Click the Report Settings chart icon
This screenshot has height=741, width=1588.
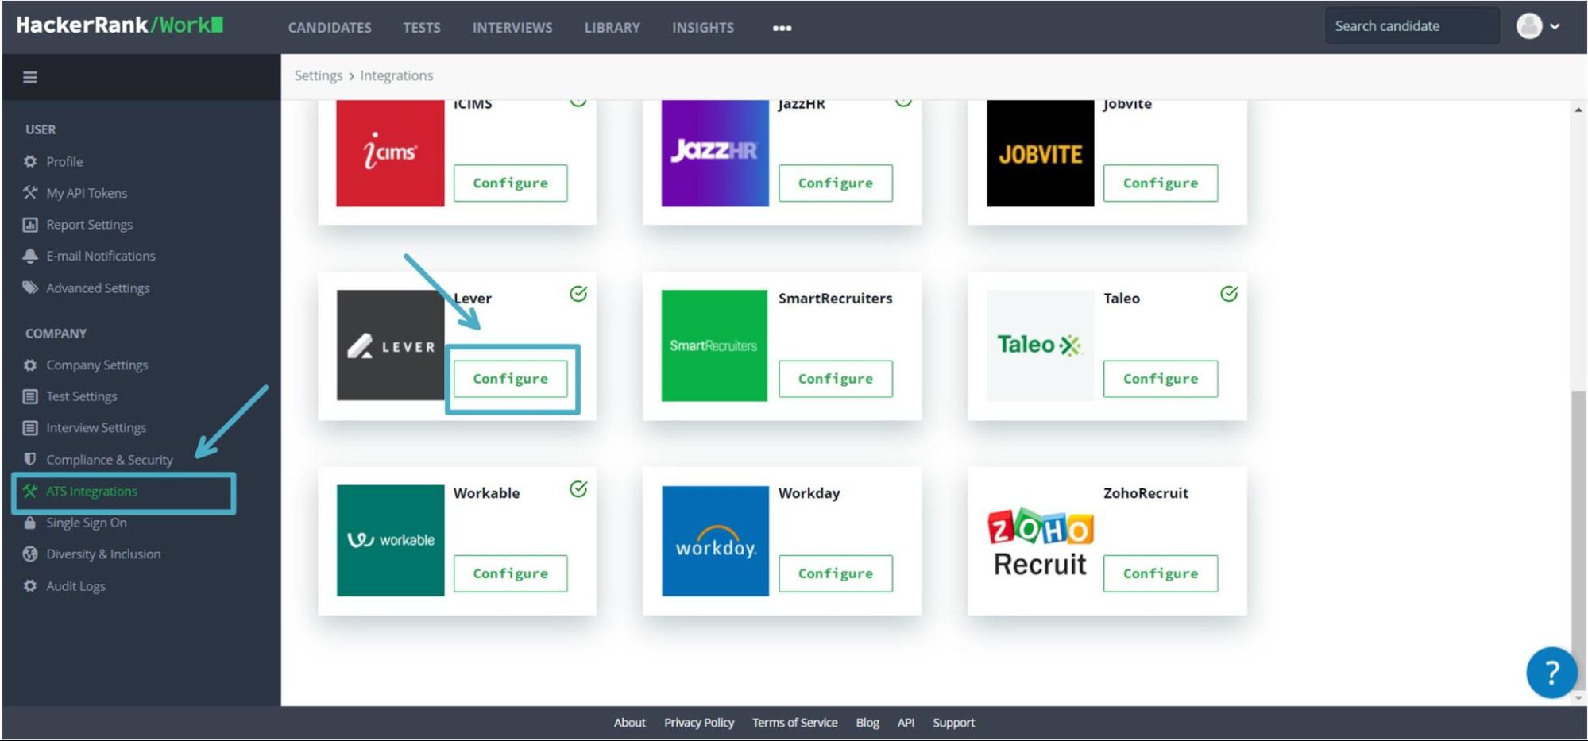click(30, 224)
